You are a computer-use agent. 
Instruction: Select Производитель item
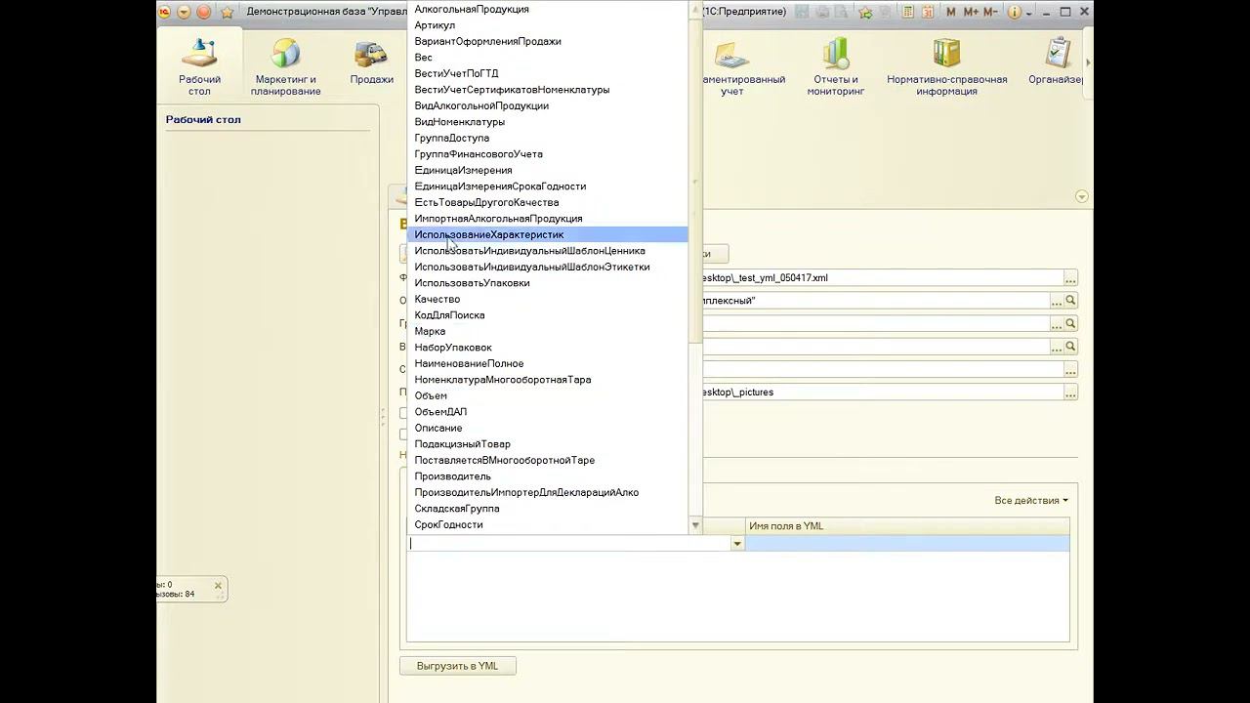547,476
